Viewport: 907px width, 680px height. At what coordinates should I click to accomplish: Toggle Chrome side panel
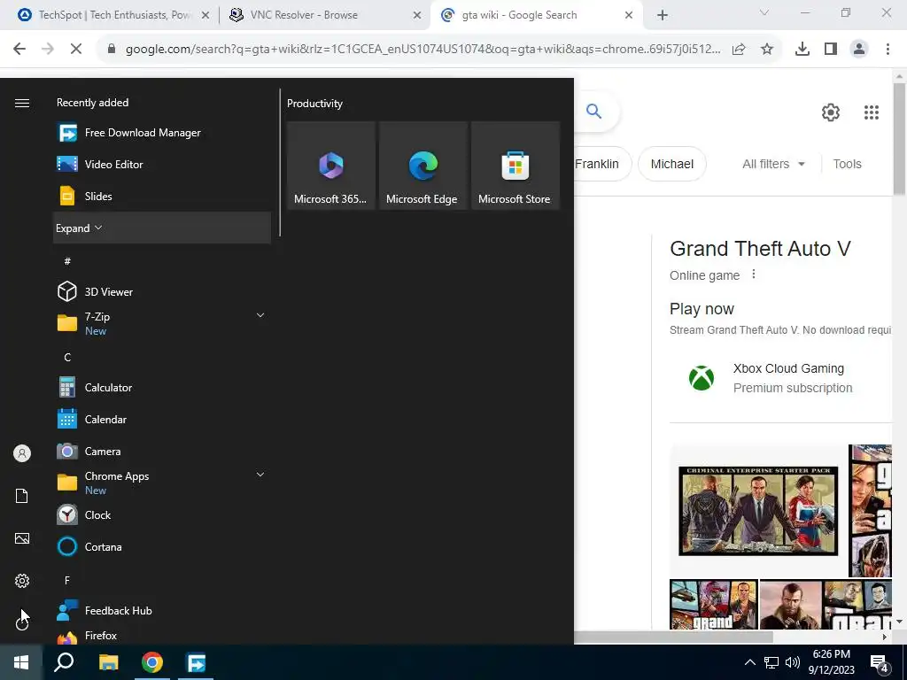pos(831,50)
